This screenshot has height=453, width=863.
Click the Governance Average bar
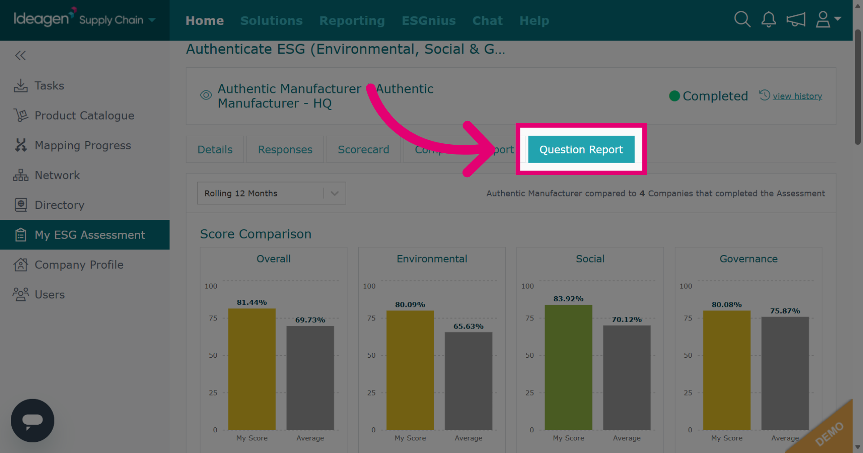[785, 373]
